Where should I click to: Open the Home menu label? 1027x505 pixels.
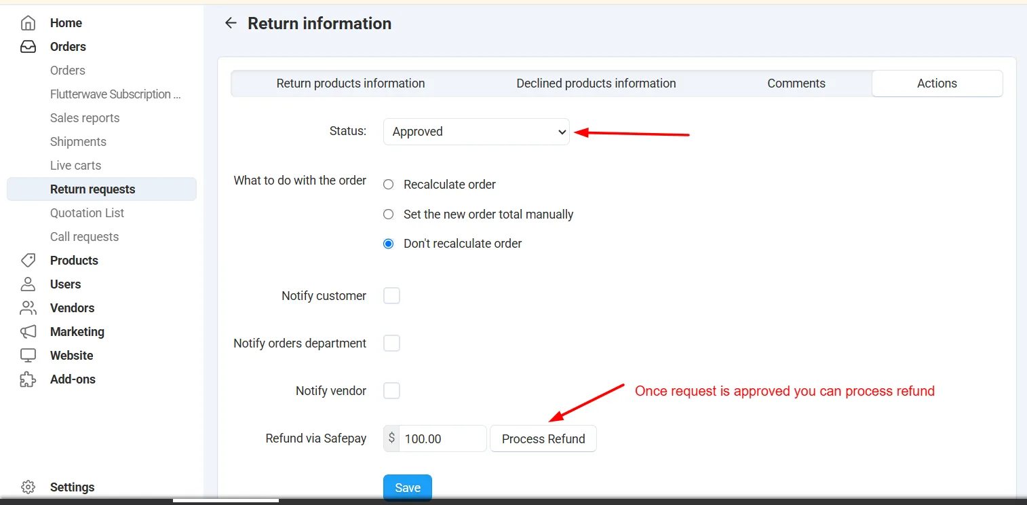pyautogui.click(x=66, y=23)
